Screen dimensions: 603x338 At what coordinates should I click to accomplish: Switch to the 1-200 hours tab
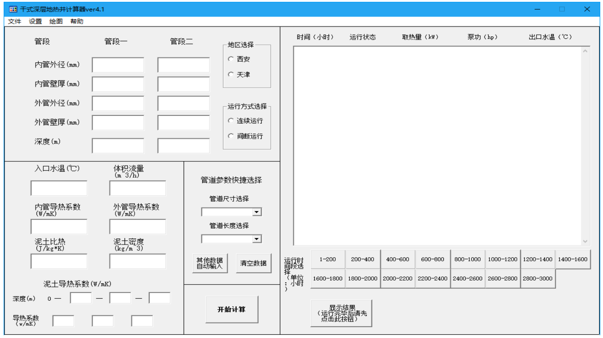[x=327, y=259]
